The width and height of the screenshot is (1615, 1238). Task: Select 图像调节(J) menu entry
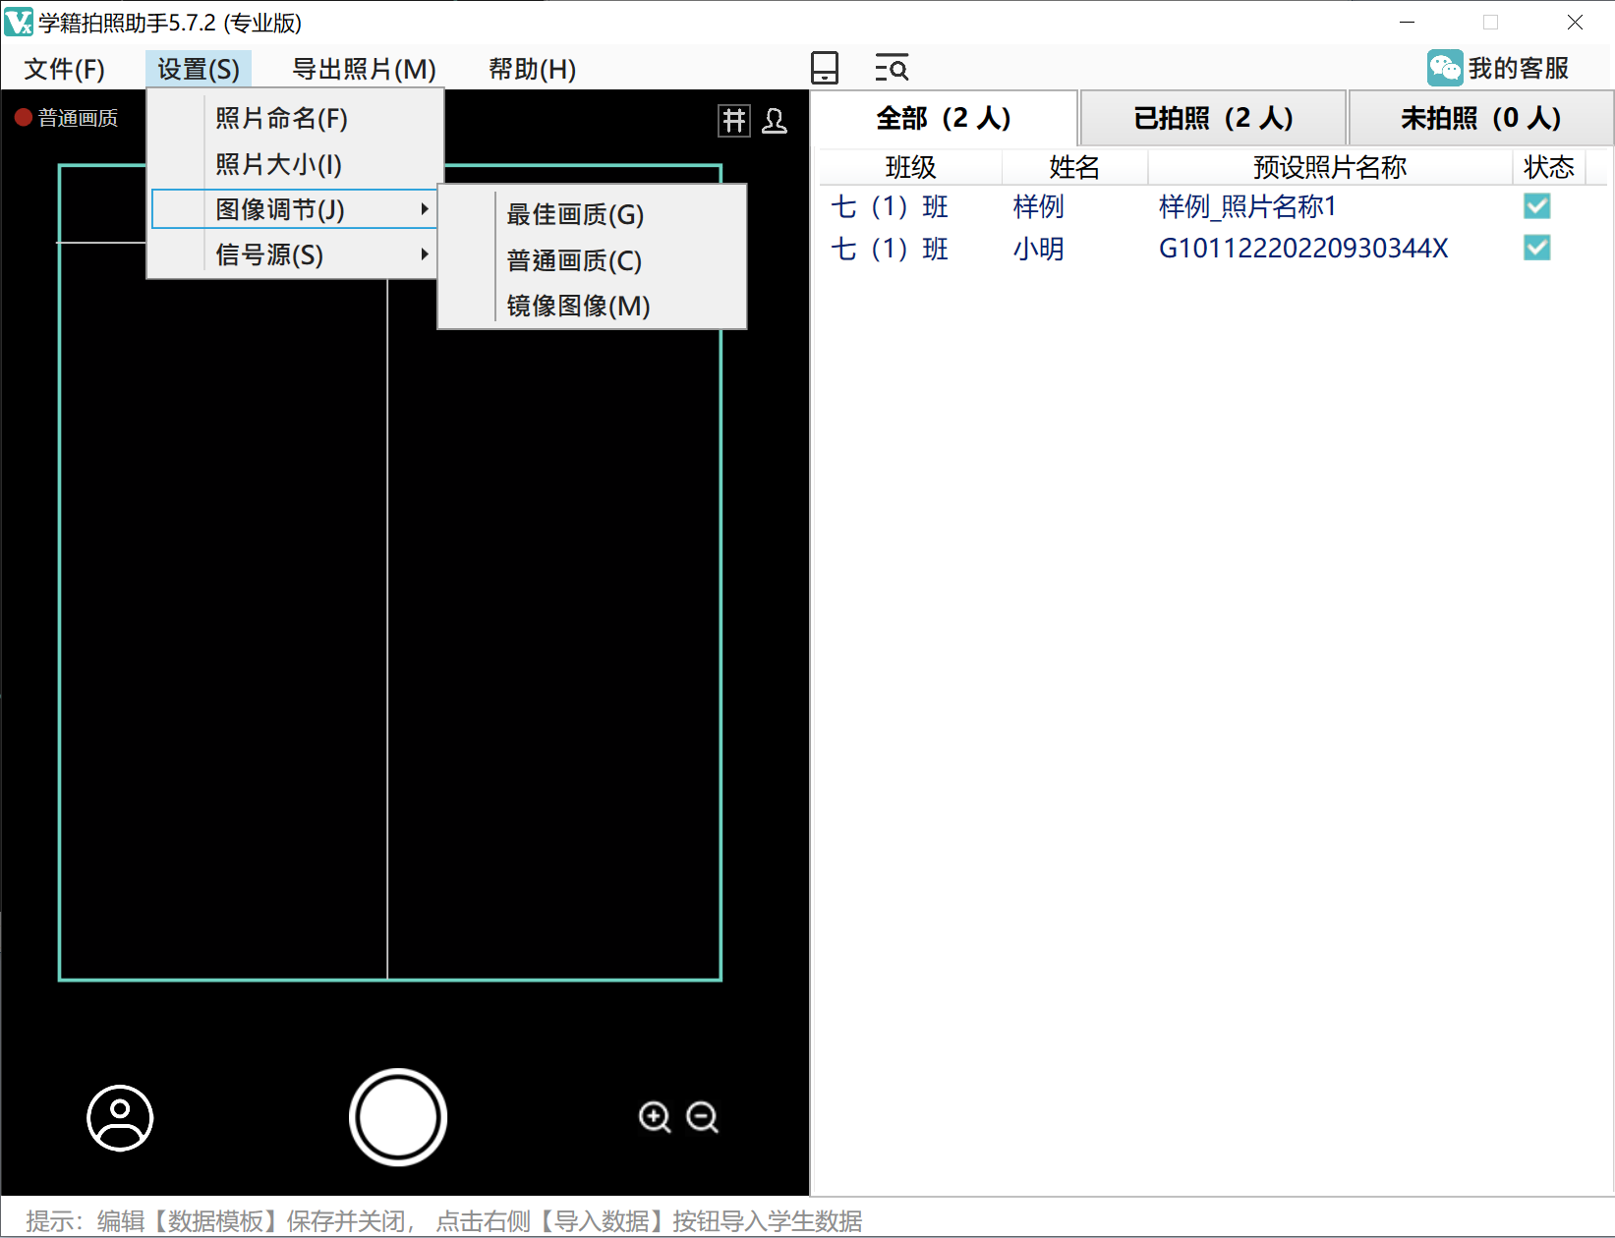[295, 209]
